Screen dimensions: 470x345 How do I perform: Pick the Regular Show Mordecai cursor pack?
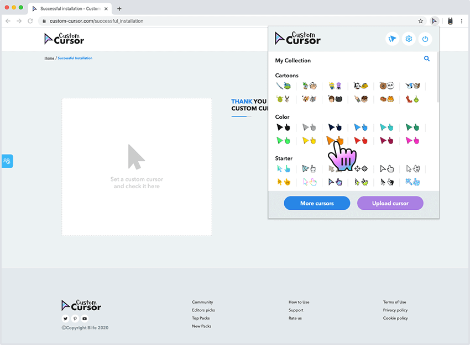click(412, 86)
